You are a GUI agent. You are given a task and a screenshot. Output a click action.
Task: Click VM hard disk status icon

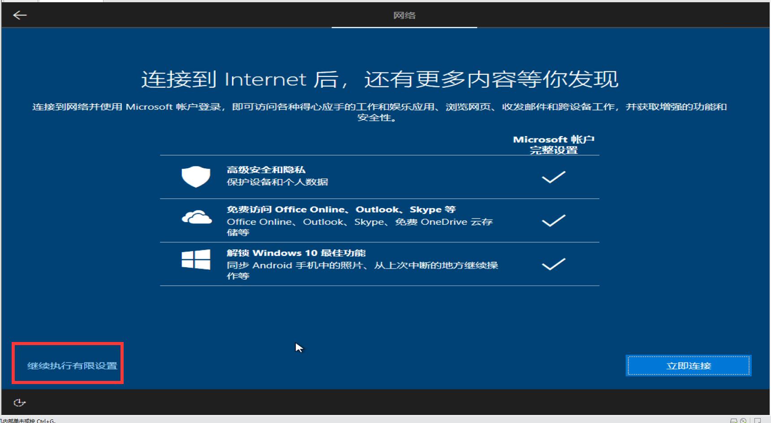(734, 421)
